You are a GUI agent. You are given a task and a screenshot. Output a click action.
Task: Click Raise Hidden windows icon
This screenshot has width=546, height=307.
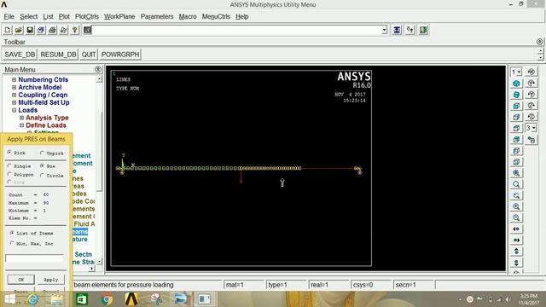pyautogui.click(x=397, y=31)
